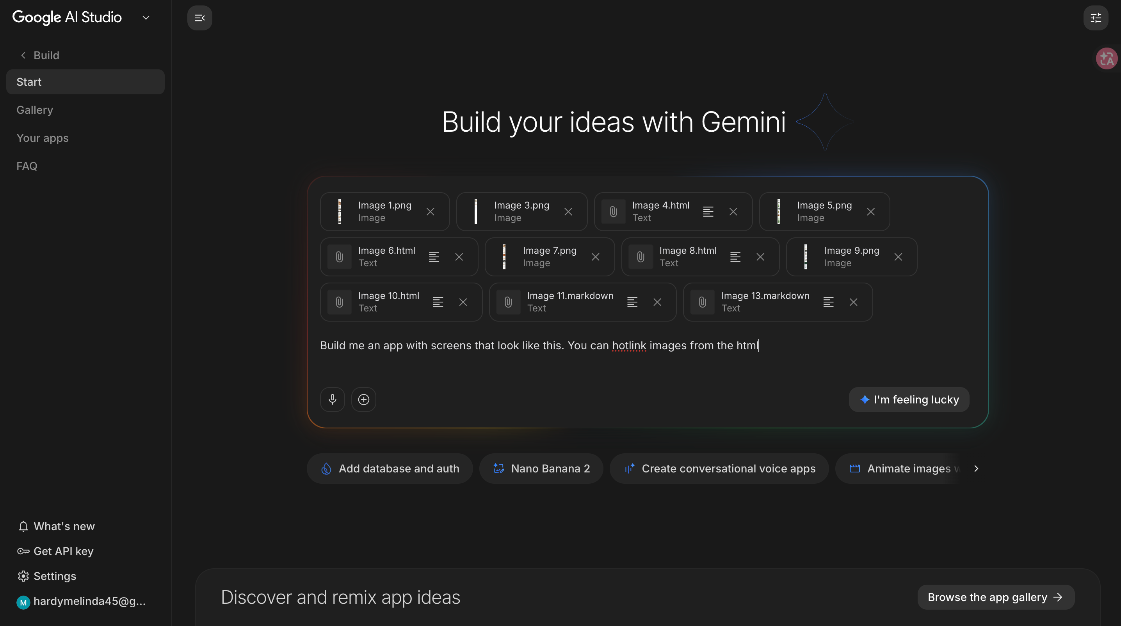The width and height of the screenshot is (1121, 626).
Task: Remove the Image 11.markdown attachment
Action: [657, 302]
